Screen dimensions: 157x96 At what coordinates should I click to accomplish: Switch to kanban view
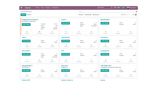(x=136, y=15)
